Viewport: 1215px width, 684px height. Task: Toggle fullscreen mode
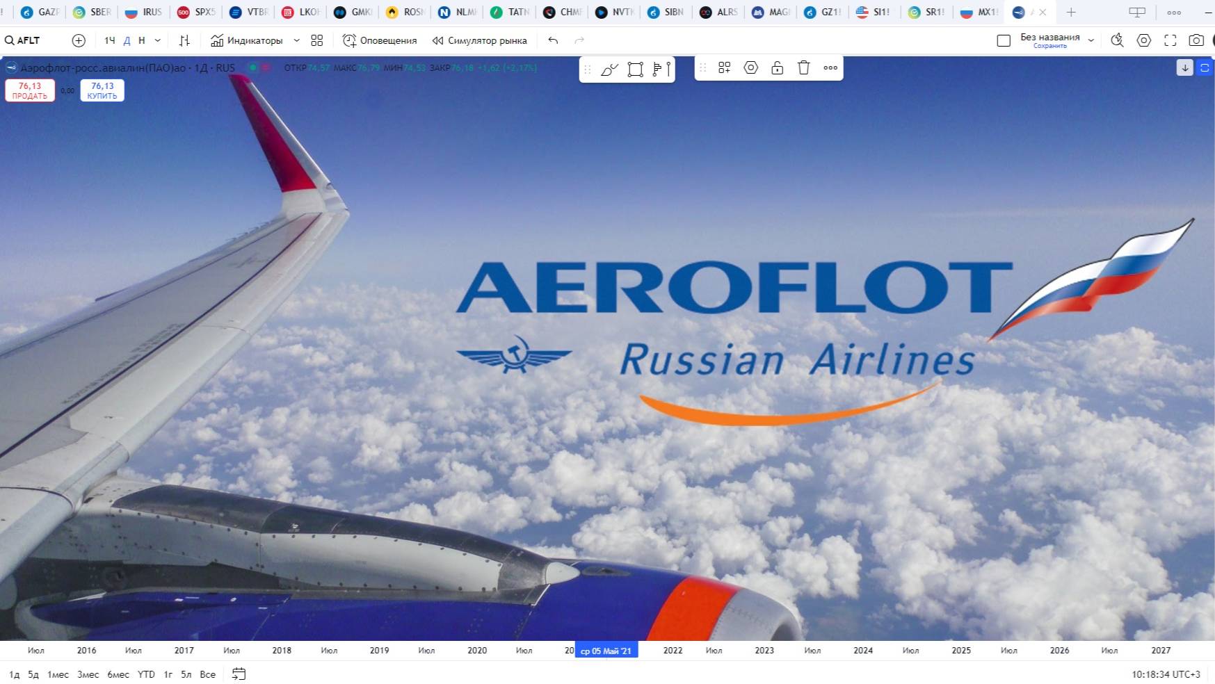(1170, 40)
